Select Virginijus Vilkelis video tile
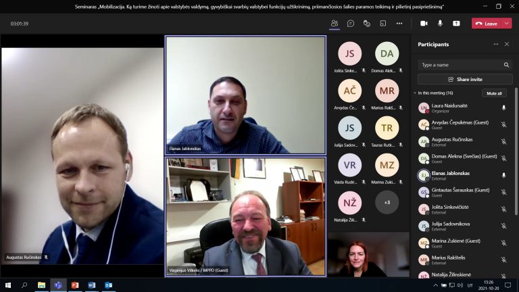The image size is (519, 292). click(245, 216)
